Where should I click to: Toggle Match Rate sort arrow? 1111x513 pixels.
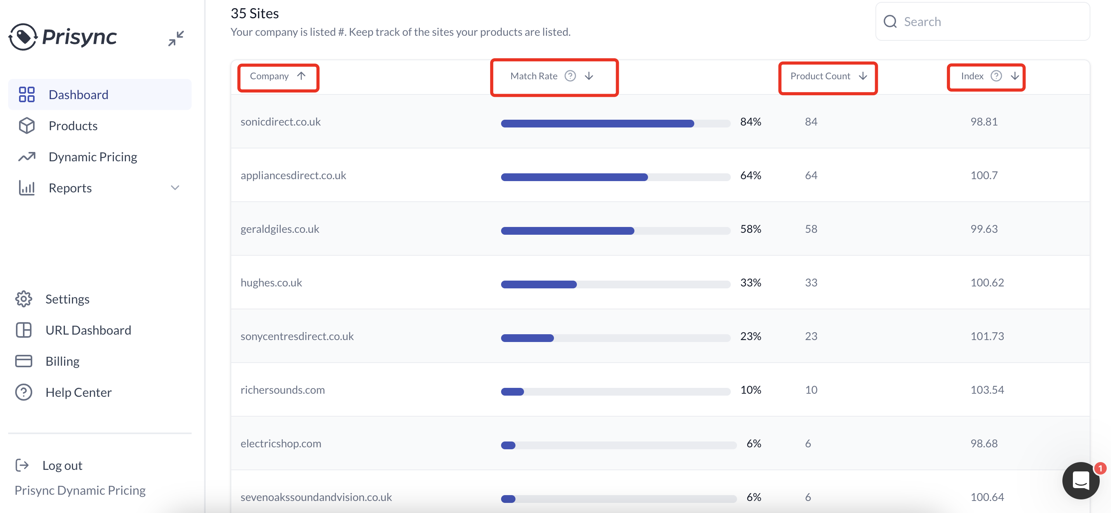(589, 76)
